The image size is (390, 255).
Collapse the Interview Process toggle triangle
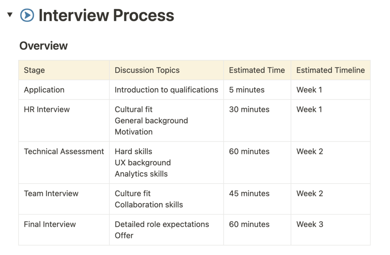click(10, 15)
